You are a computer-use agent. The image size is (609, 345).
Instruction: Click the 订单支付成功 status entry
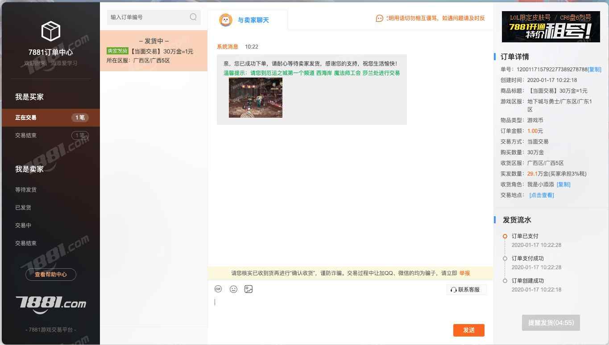pyautogui.click(x=528, y=259)
